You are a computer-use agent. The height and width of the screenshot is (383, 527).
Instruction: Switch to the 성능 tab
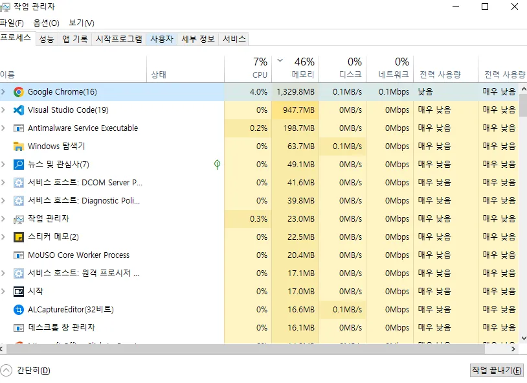coord(47,39)
